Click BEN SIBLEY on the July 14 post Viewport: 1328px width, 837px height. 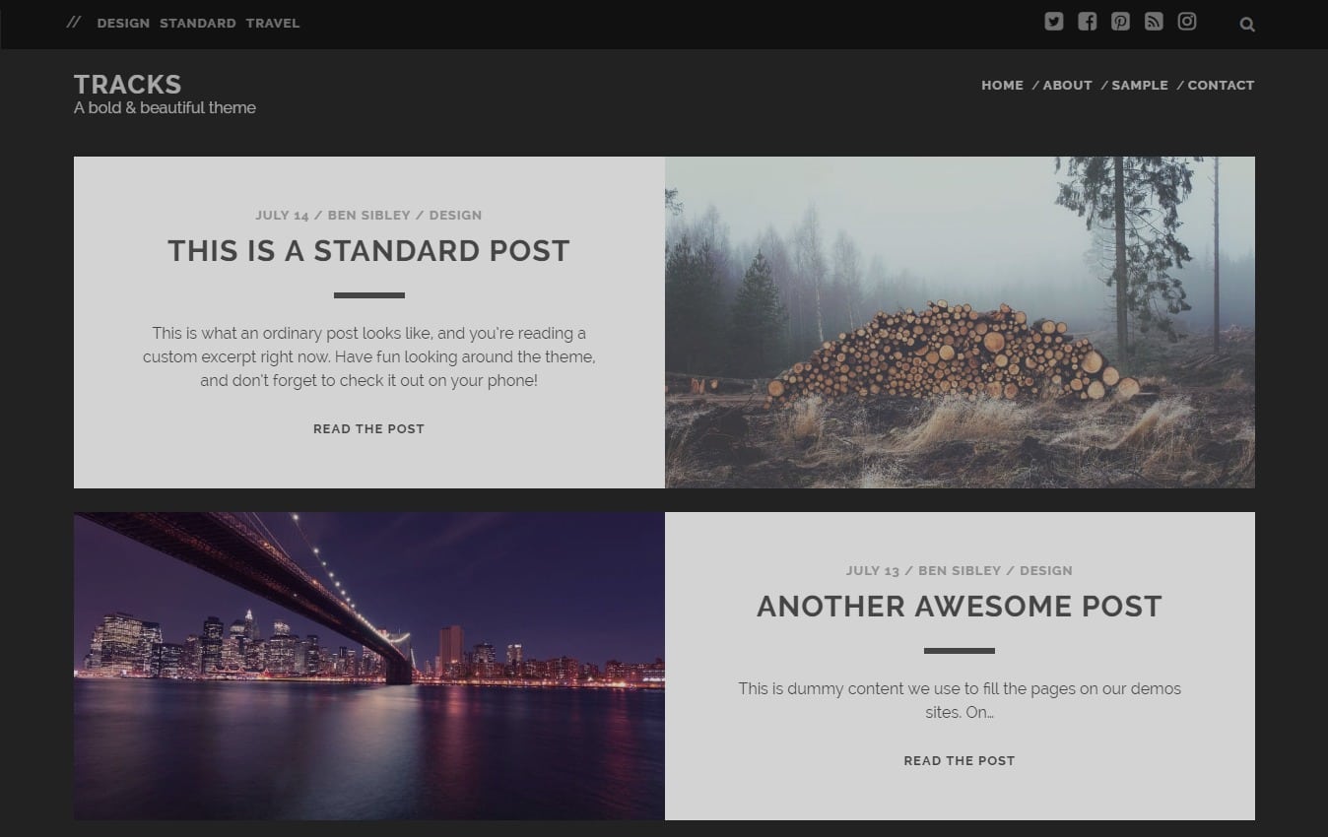(x=369, y=215)
